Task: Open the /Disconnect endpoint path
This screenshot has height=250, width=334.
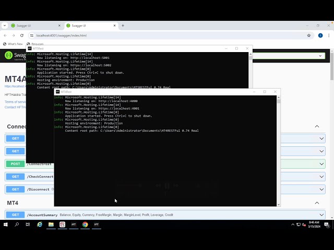Action: pyautogui.click(x=38, y=190)
